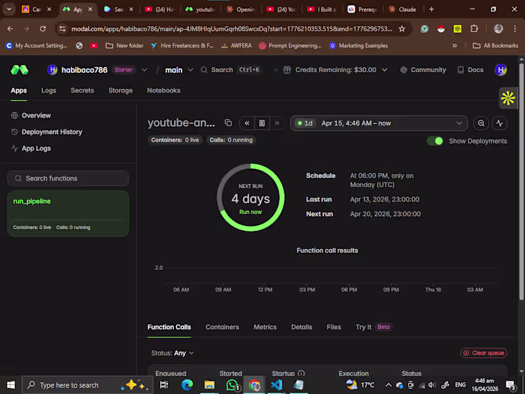Open a new browser tab

pyautogui.click(x=431, y=9)
